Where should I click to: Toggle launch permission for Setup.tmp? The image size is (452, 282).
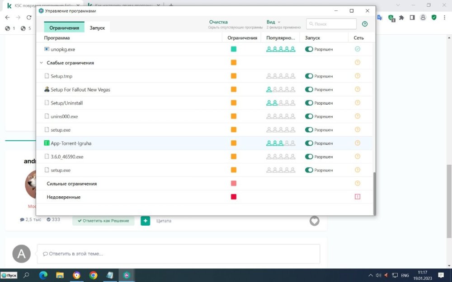pos(309,76)
